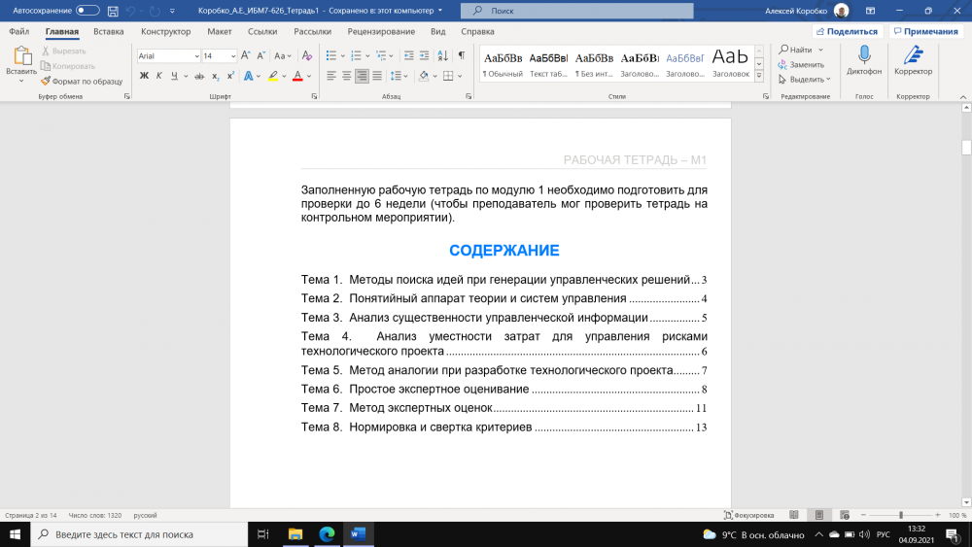Click the Поиск search field in title bar
This screenshot has height=547, width=972.
tap(576, 11)
